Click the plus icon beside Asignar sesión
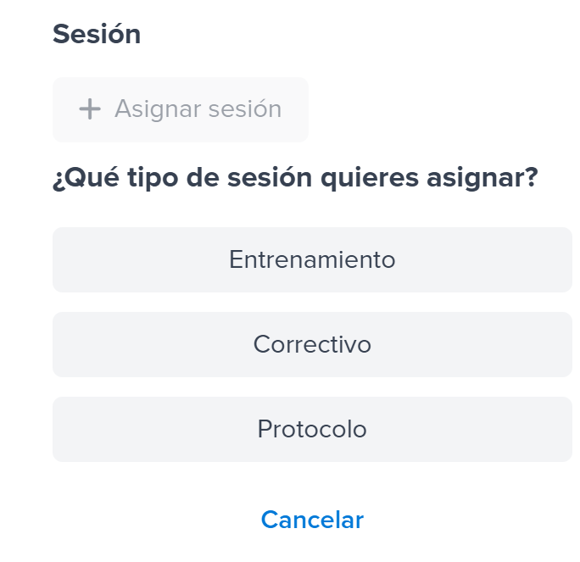Viewport: 580px width, 562px height. click(89, 109)
